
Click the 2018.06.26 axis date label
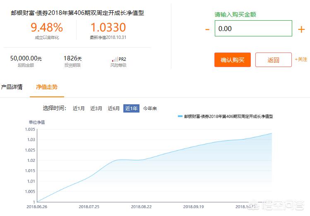pyautogui.click(x=37, y=207)
